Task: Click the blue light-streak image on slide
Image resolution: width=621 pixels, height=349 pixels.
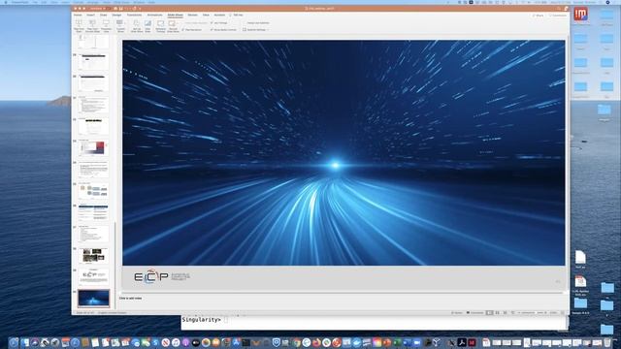Action: (x=343, y=153)
